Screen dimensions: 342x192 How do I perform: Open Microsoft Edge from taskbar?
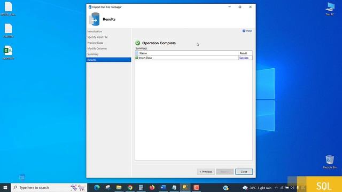pos(97,187)
